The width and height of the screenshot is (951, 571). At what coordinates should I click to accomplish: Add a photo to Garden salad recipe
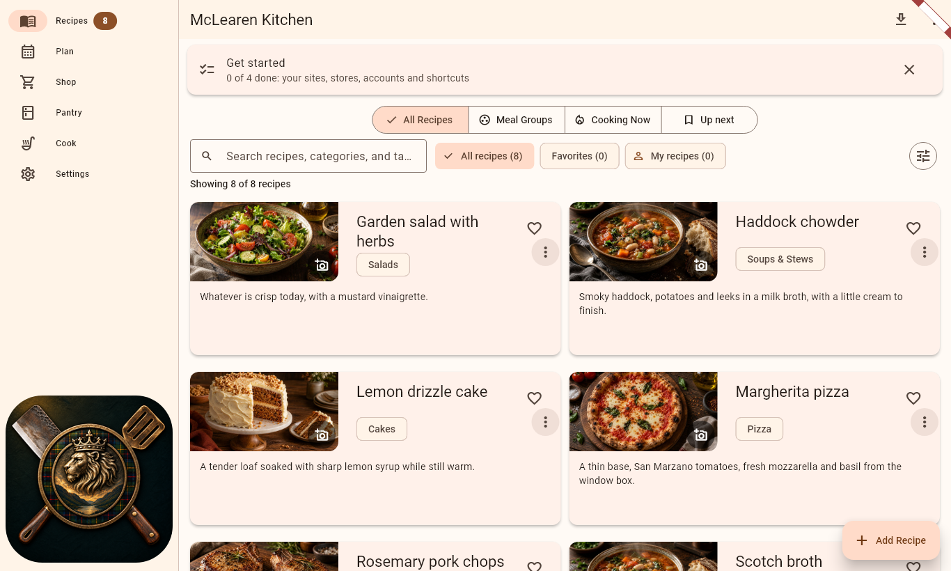322,265
